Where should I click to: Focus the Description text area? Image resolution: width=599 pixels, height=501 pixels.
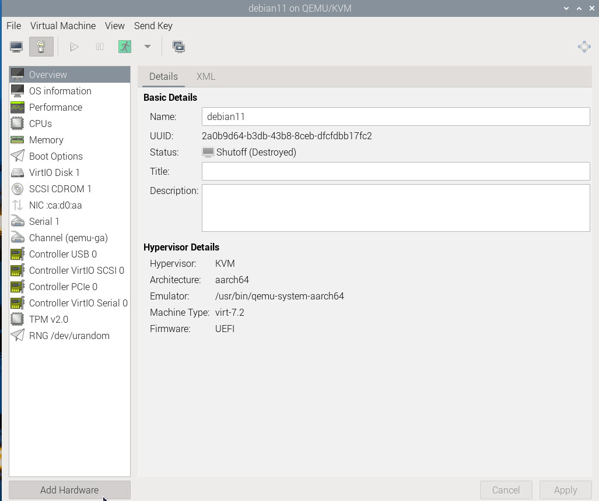pyautogui.click(x=396, y=208)
